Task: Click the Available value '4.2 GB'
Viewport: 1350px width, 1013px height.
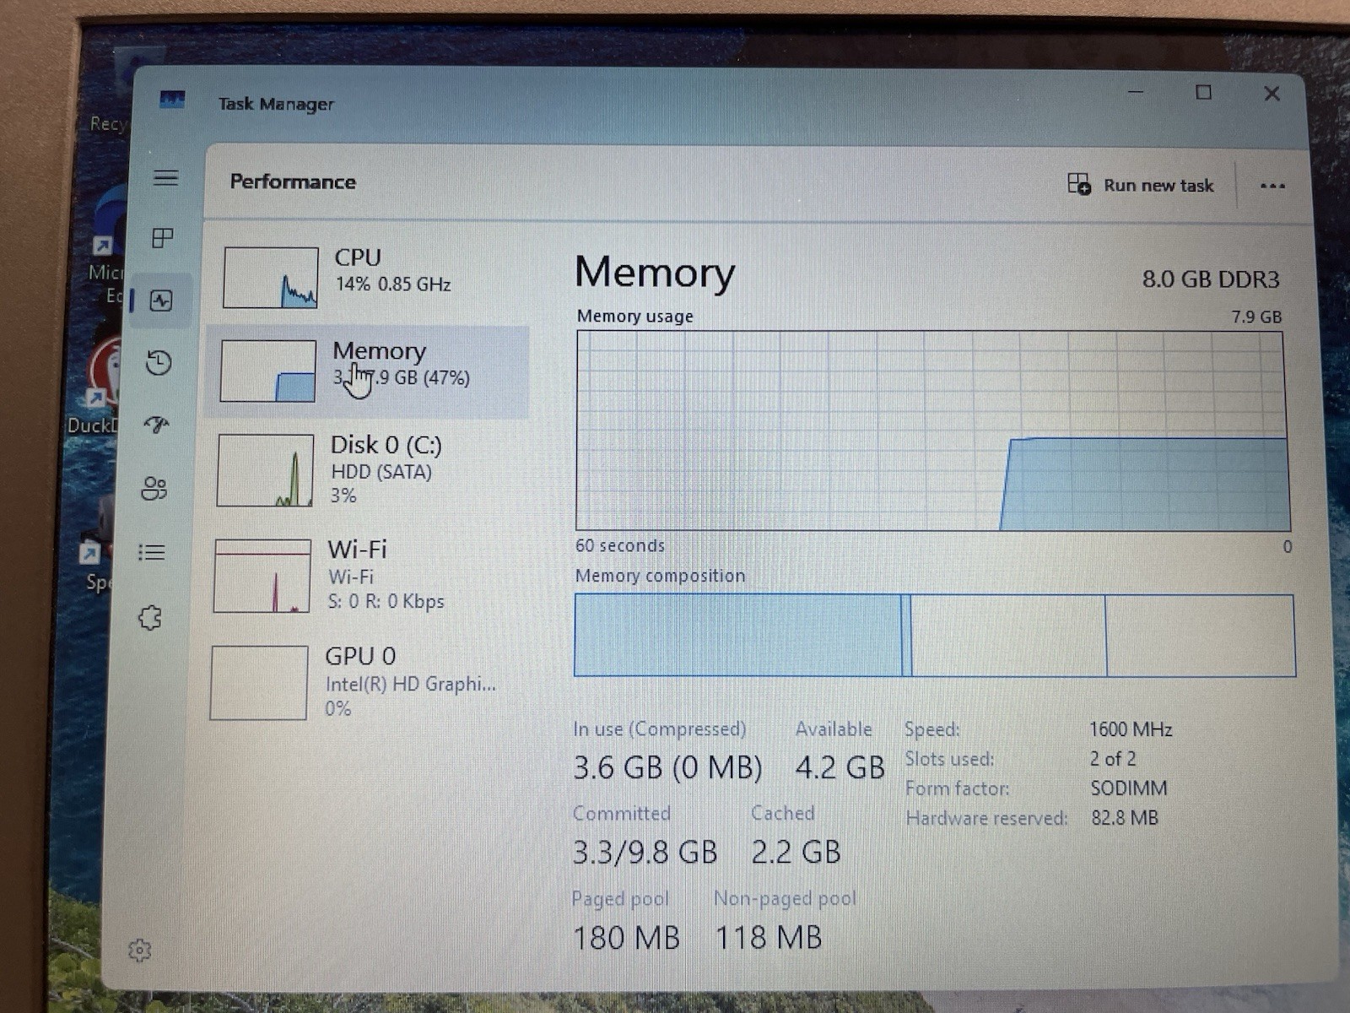Action: [x=840, y=767]
